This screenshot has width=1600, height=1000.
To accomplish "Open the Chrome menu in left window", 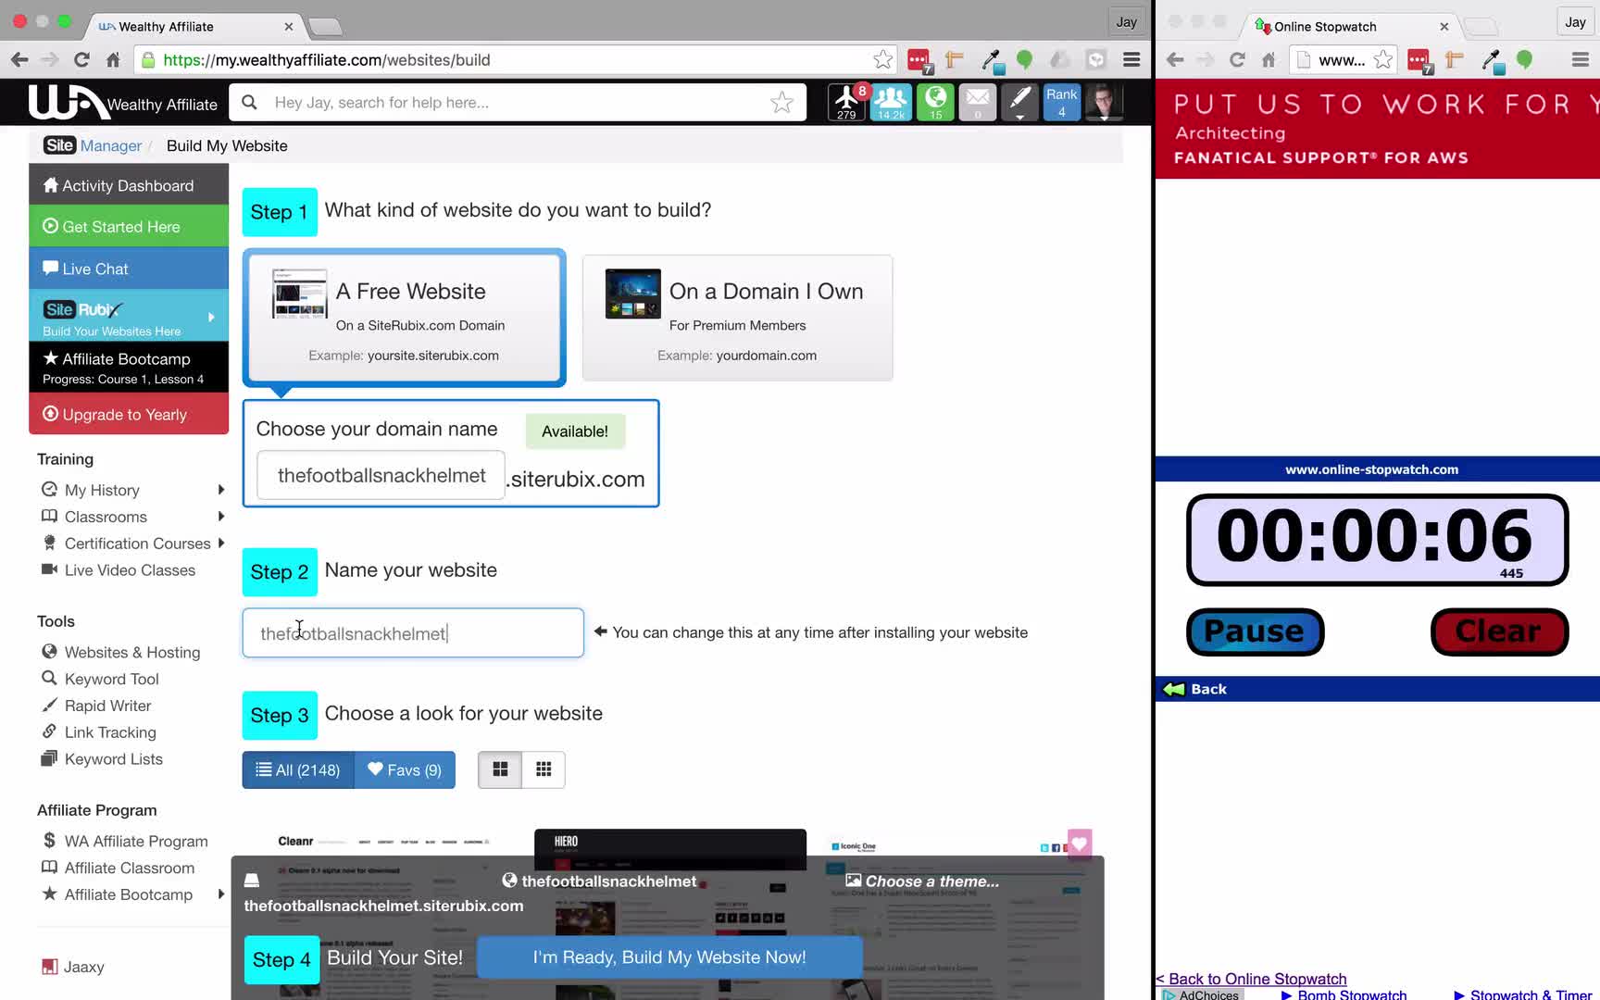I will point(1131,60).
